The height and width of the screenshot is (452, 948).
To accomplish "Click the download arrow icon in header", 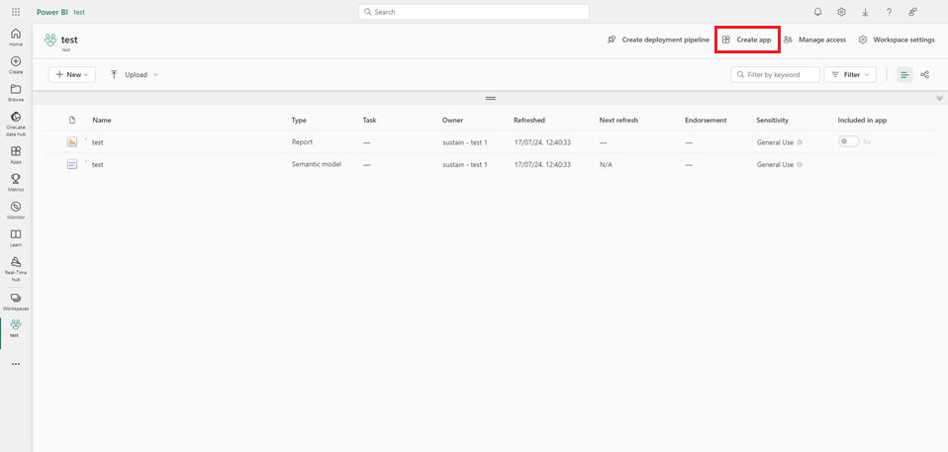I will click(x=865, y=12).
